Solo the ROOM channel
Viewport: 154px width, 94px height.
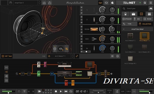(81, 29)
